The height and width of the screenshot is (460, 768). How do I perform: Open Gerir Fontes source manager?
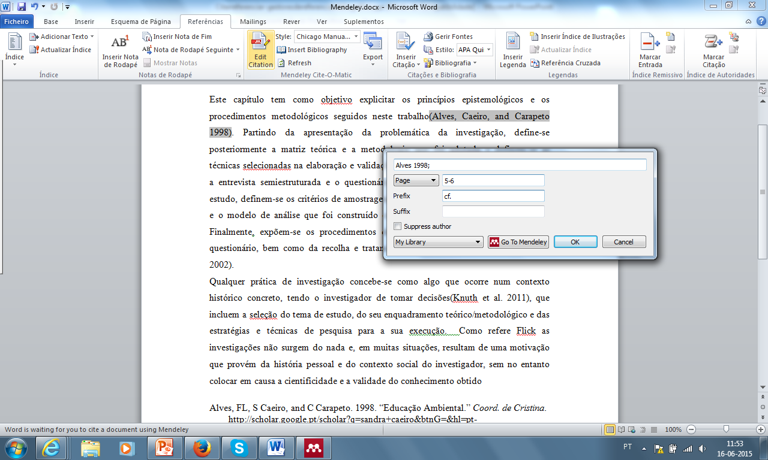click(x=448, y=37)
